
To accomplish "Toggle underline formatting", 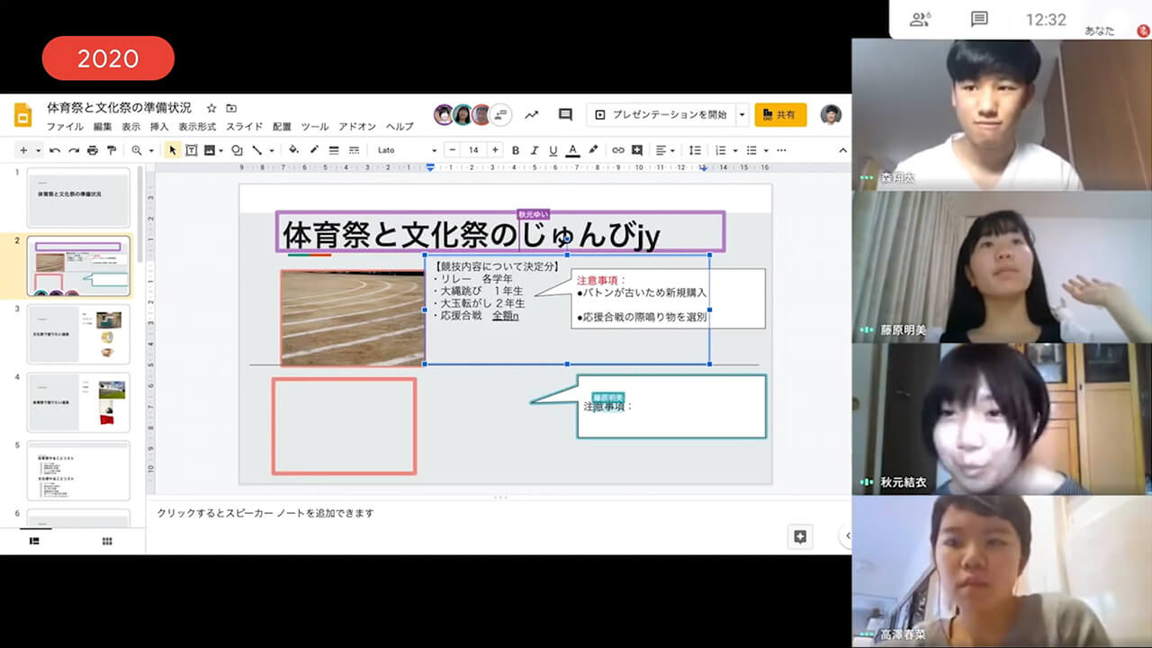I will (553, 150).
